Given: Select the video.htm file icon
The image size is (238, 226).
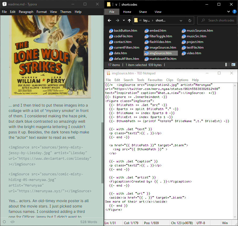Looking at the screenshot, I should [x=184, y=53].
